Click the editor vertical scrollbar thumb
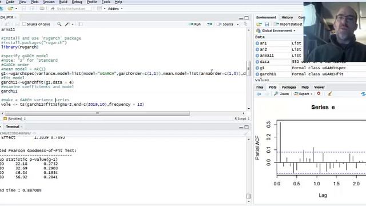Viewport: 366px width, 206px height. (249, 69)
